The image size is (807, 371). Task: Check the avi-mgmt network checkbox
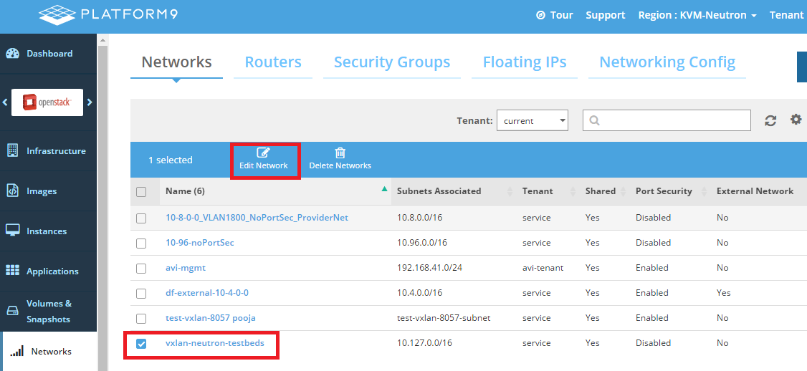click(x=141, y=269)
